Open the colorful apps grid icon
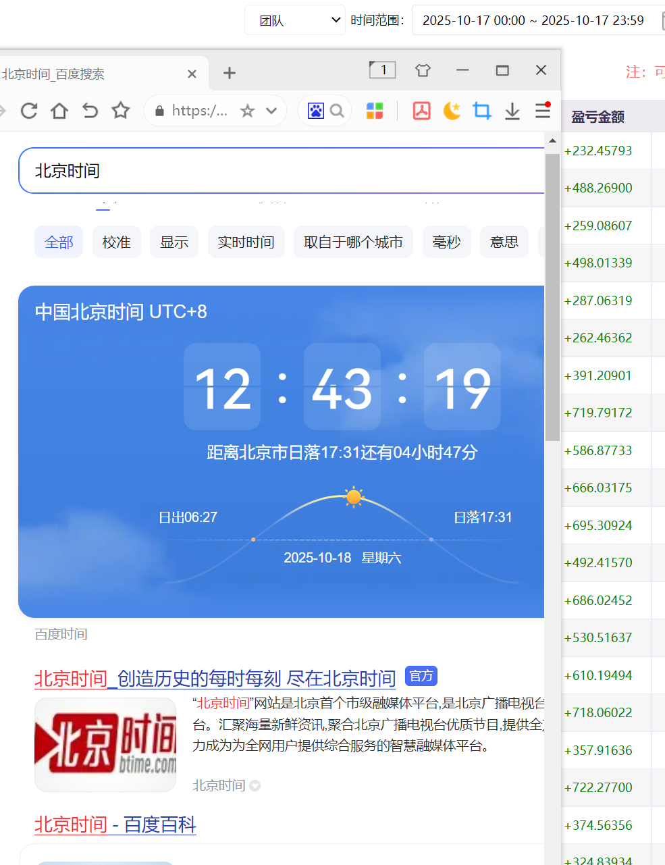This screenshot has width=665, height=865. pyautogui.click(x=375, y=111)
